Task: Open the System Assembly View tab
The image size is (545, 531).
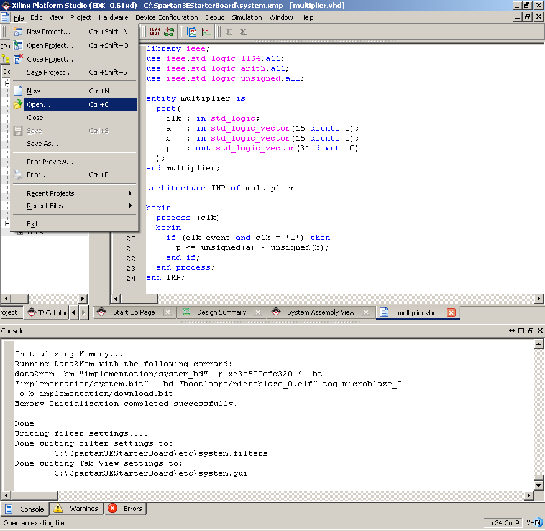Action: pyautogui.click(x=320, y=312)
